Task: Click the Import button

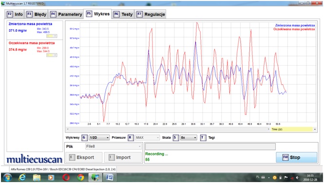Action: pos(123,157)
